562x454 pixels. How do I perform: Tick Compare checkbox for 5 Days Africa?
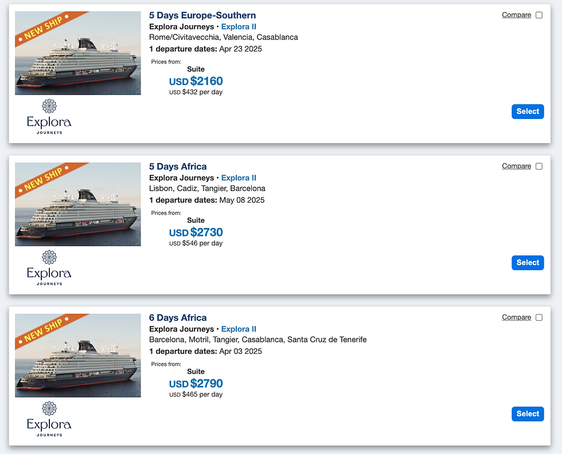click(539, 167)
